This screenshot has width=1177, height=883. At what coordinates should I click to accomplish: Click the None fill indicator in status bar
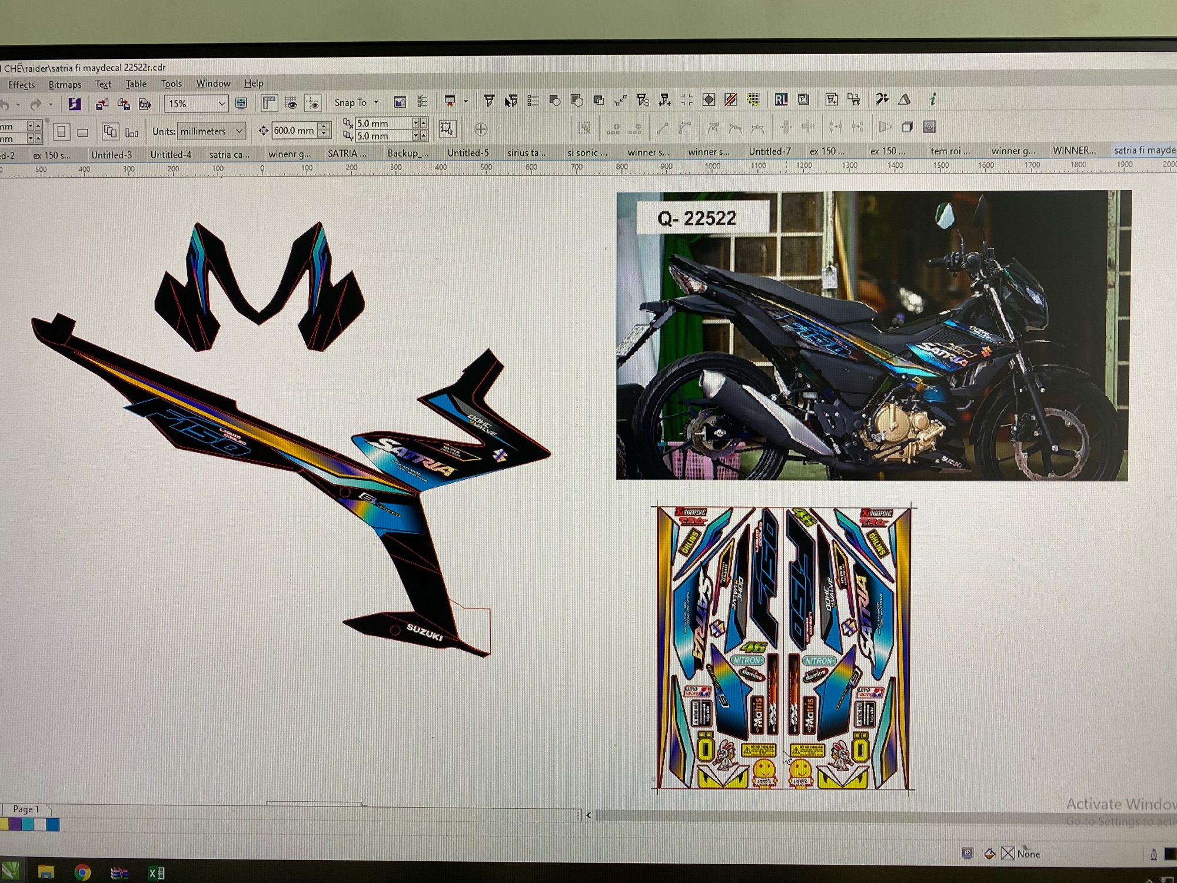point(1020,853)
